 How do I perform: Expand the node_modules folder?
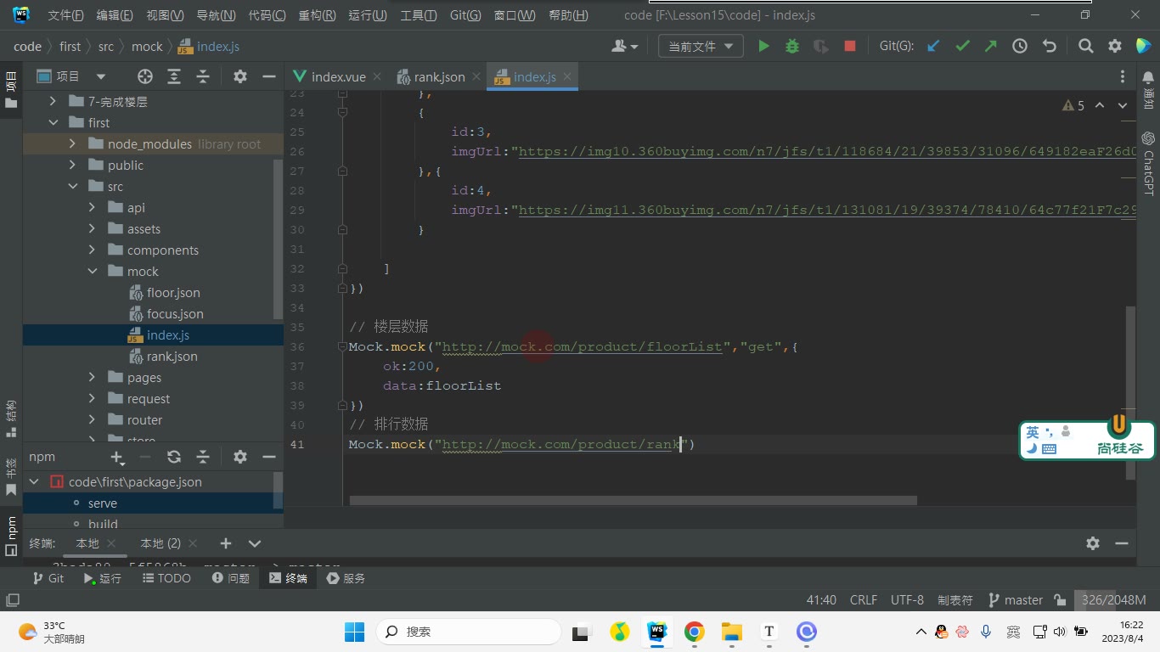click(73, 144)
